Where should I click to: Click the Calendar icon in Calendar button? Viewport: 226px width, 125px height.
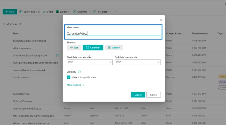(x=88, y=48)
